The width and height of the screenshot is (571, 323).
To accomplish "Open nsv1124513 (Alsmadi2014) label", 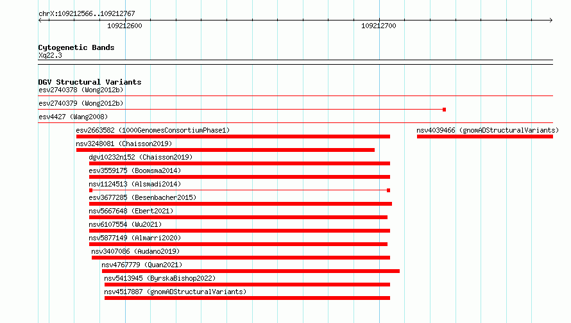I will click(135, 184).
